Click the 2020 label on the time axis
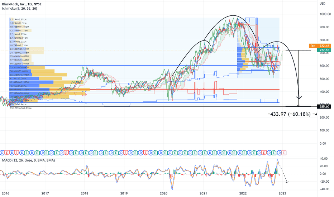Screen dimensions: 334x197 click(163, 193)
